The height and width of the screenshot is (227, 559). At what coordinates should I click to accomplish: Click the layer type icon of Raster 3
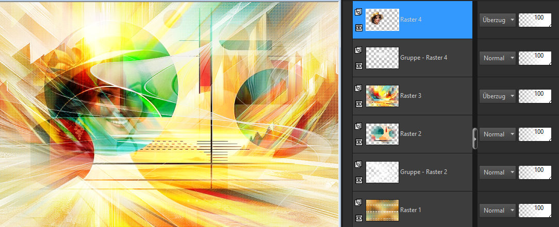coord(358,88)
